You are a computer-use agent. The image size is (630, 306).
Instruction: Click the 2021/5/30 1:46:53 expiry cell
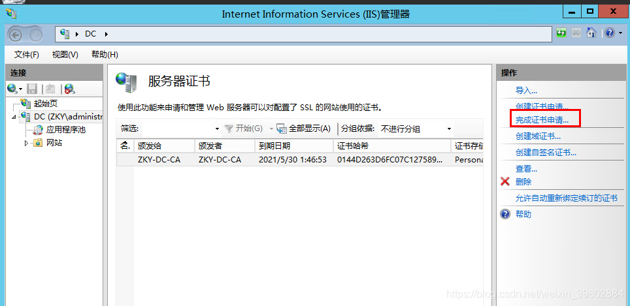click(293, 160)
